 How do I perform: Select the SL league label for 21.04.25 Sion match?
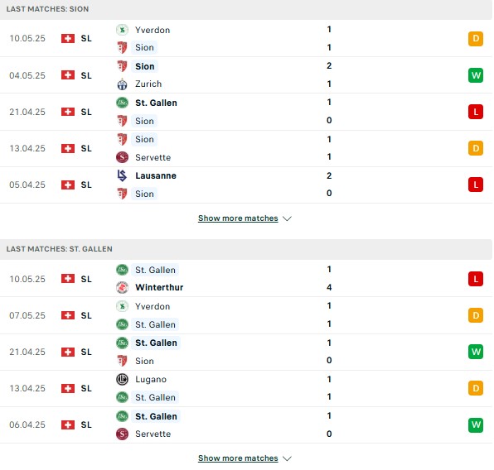86,112
